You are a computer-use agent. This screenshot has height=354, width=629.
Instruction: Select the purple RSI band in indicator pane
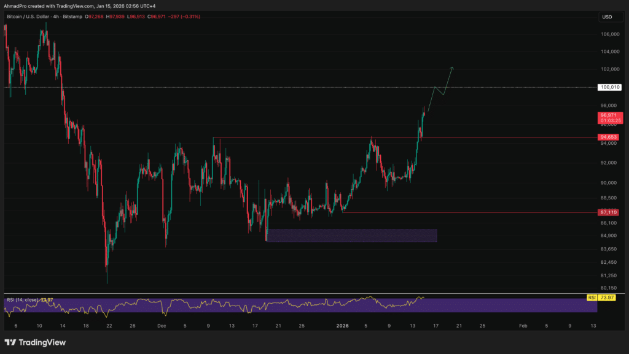point(295,305)
